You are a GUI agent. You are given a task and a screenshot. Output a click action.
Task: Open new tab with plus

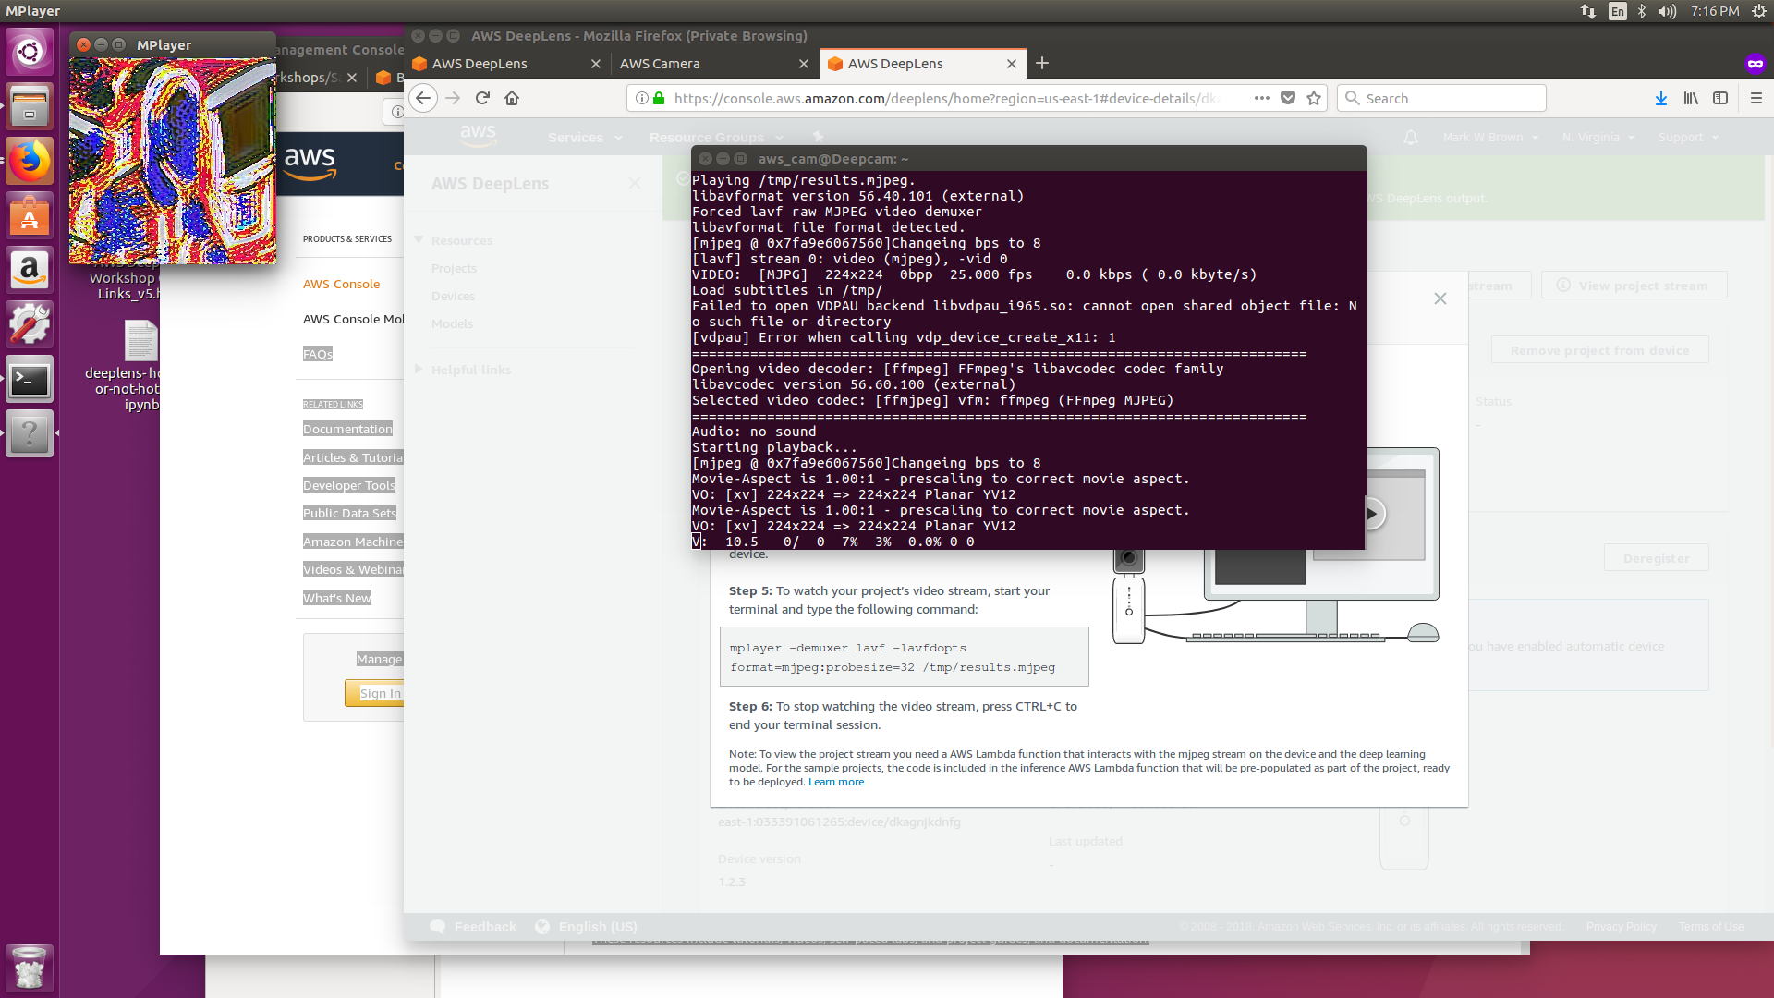tap(1042, 63)
